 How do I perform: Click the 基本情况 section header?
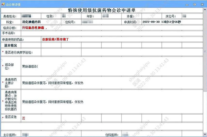(11, 46)
